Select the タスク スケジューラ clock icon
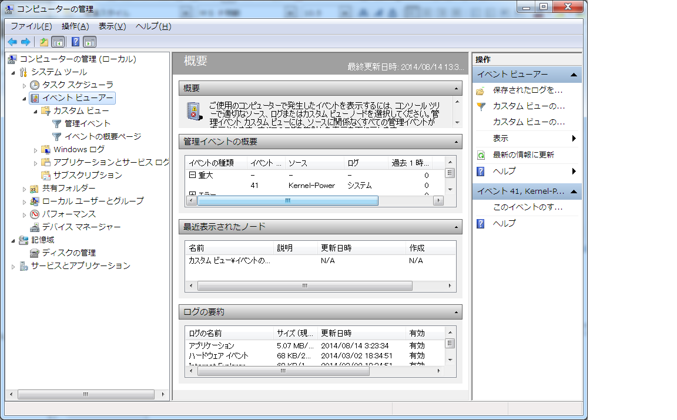 35,85
